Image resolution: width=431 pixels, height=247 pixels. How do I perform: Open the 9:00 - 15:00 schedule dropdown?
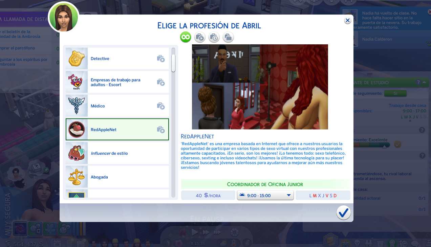265,195
